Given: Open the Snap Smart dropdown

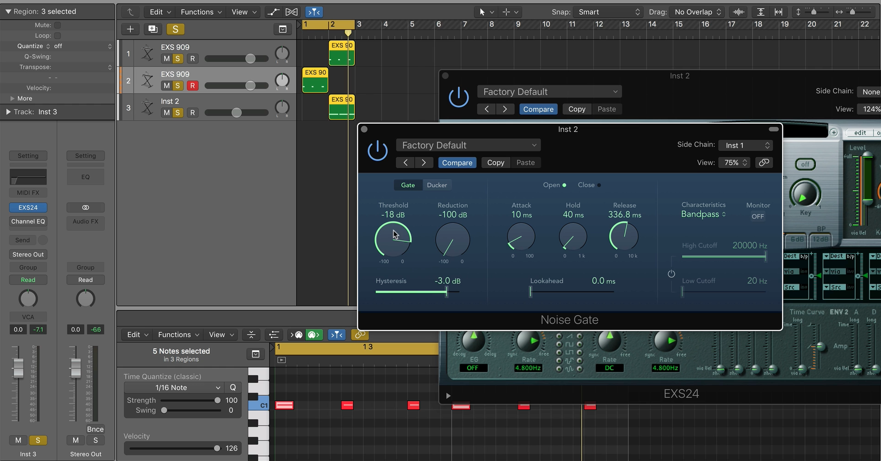Looking at the screenshot, I should (608, 12).
